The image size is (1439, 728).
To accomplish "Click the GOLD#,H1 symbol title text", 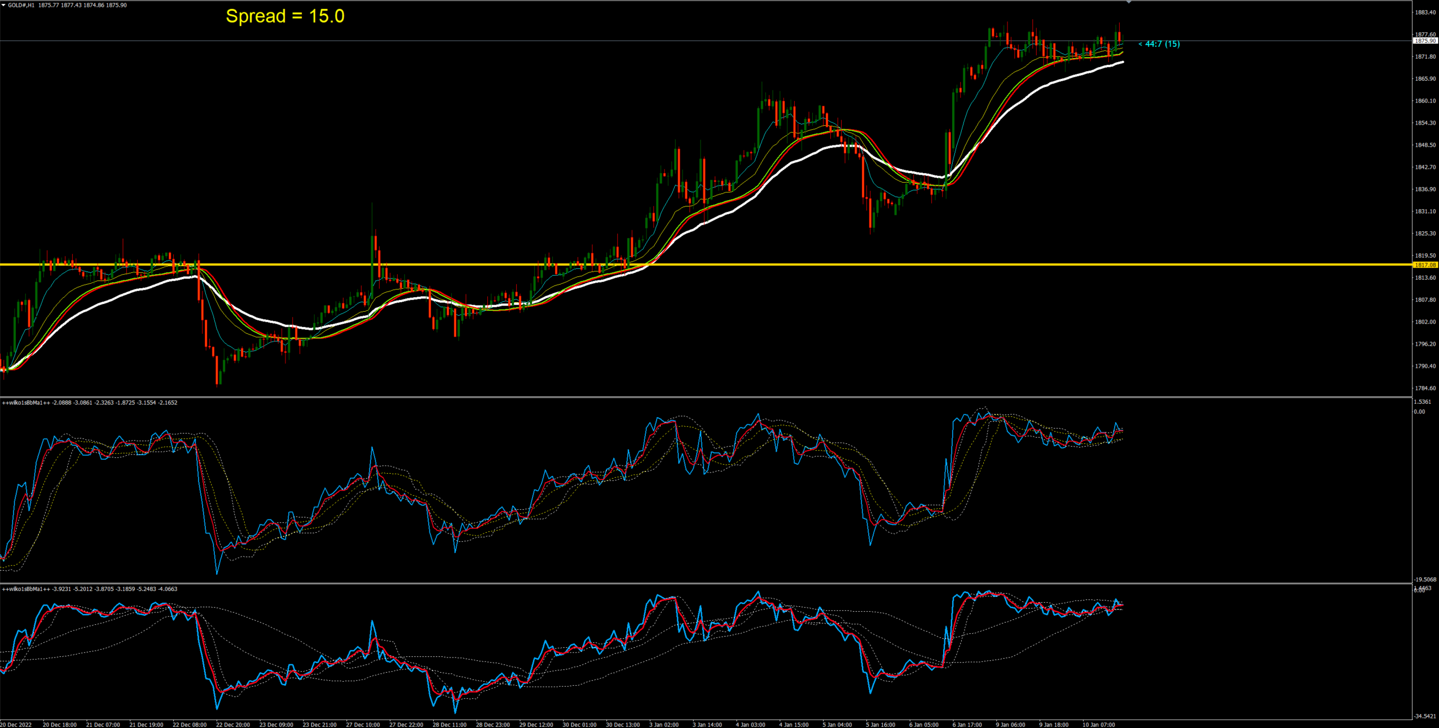I will pos(21,5).
